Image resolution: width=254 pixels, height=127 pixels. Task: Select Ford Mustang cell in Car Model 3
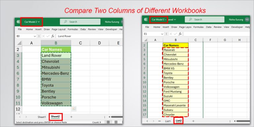[176, 92]
